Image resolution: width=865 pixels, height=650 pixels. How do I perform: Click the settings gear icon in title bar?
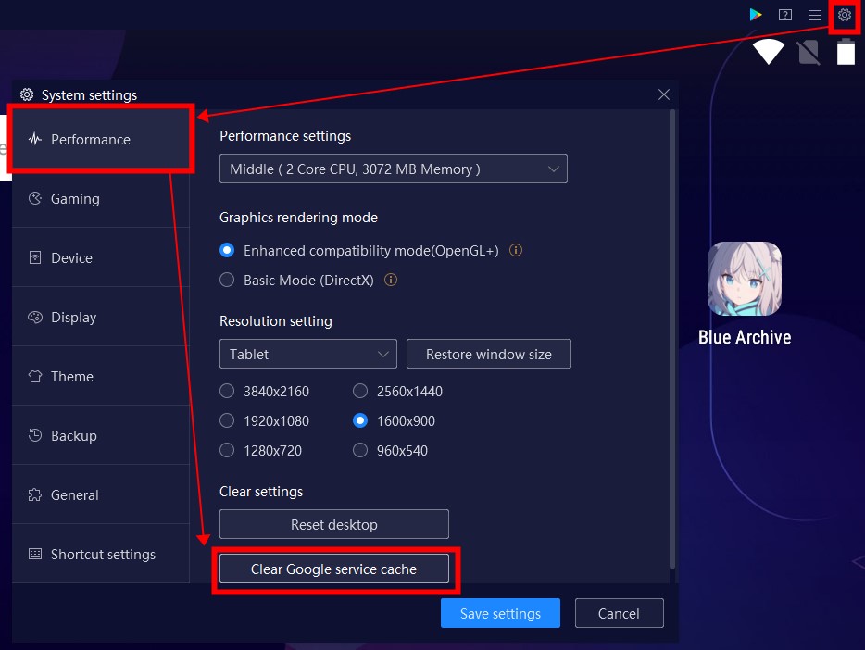[x=844, y=15]
